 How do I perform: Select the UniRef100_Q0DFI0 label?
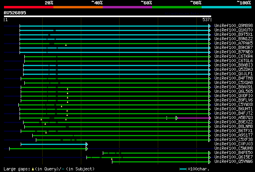[x=233, y=96]
